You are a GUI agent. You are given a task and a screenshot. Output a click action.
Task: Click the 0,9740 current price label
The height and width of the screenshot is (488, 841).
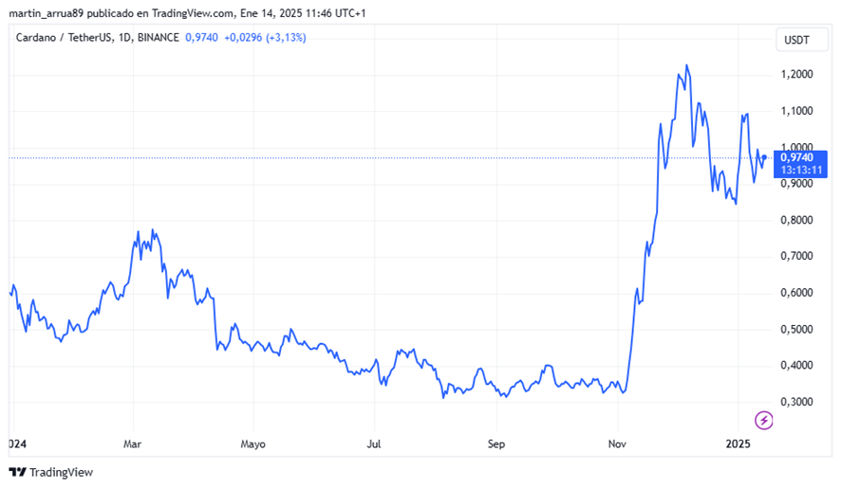click(x=796, y=157)
